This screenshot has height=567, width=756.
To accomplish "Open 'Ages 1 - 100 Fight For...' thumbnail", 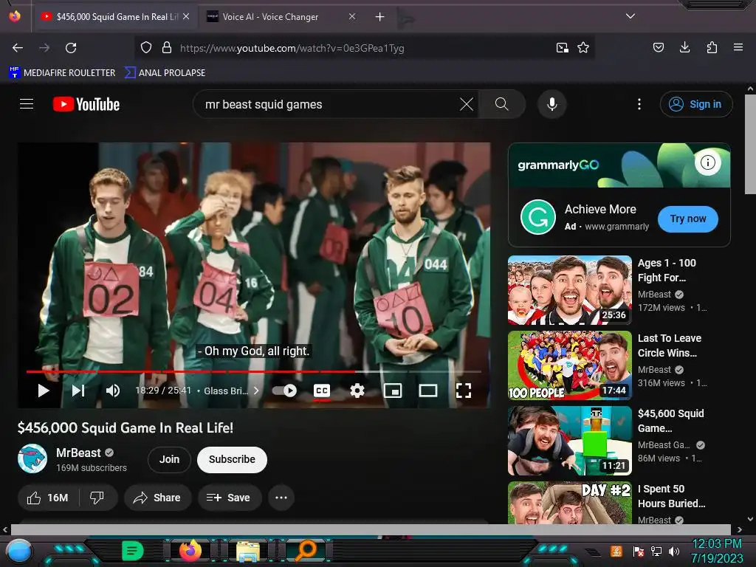I will click(569, 289).
